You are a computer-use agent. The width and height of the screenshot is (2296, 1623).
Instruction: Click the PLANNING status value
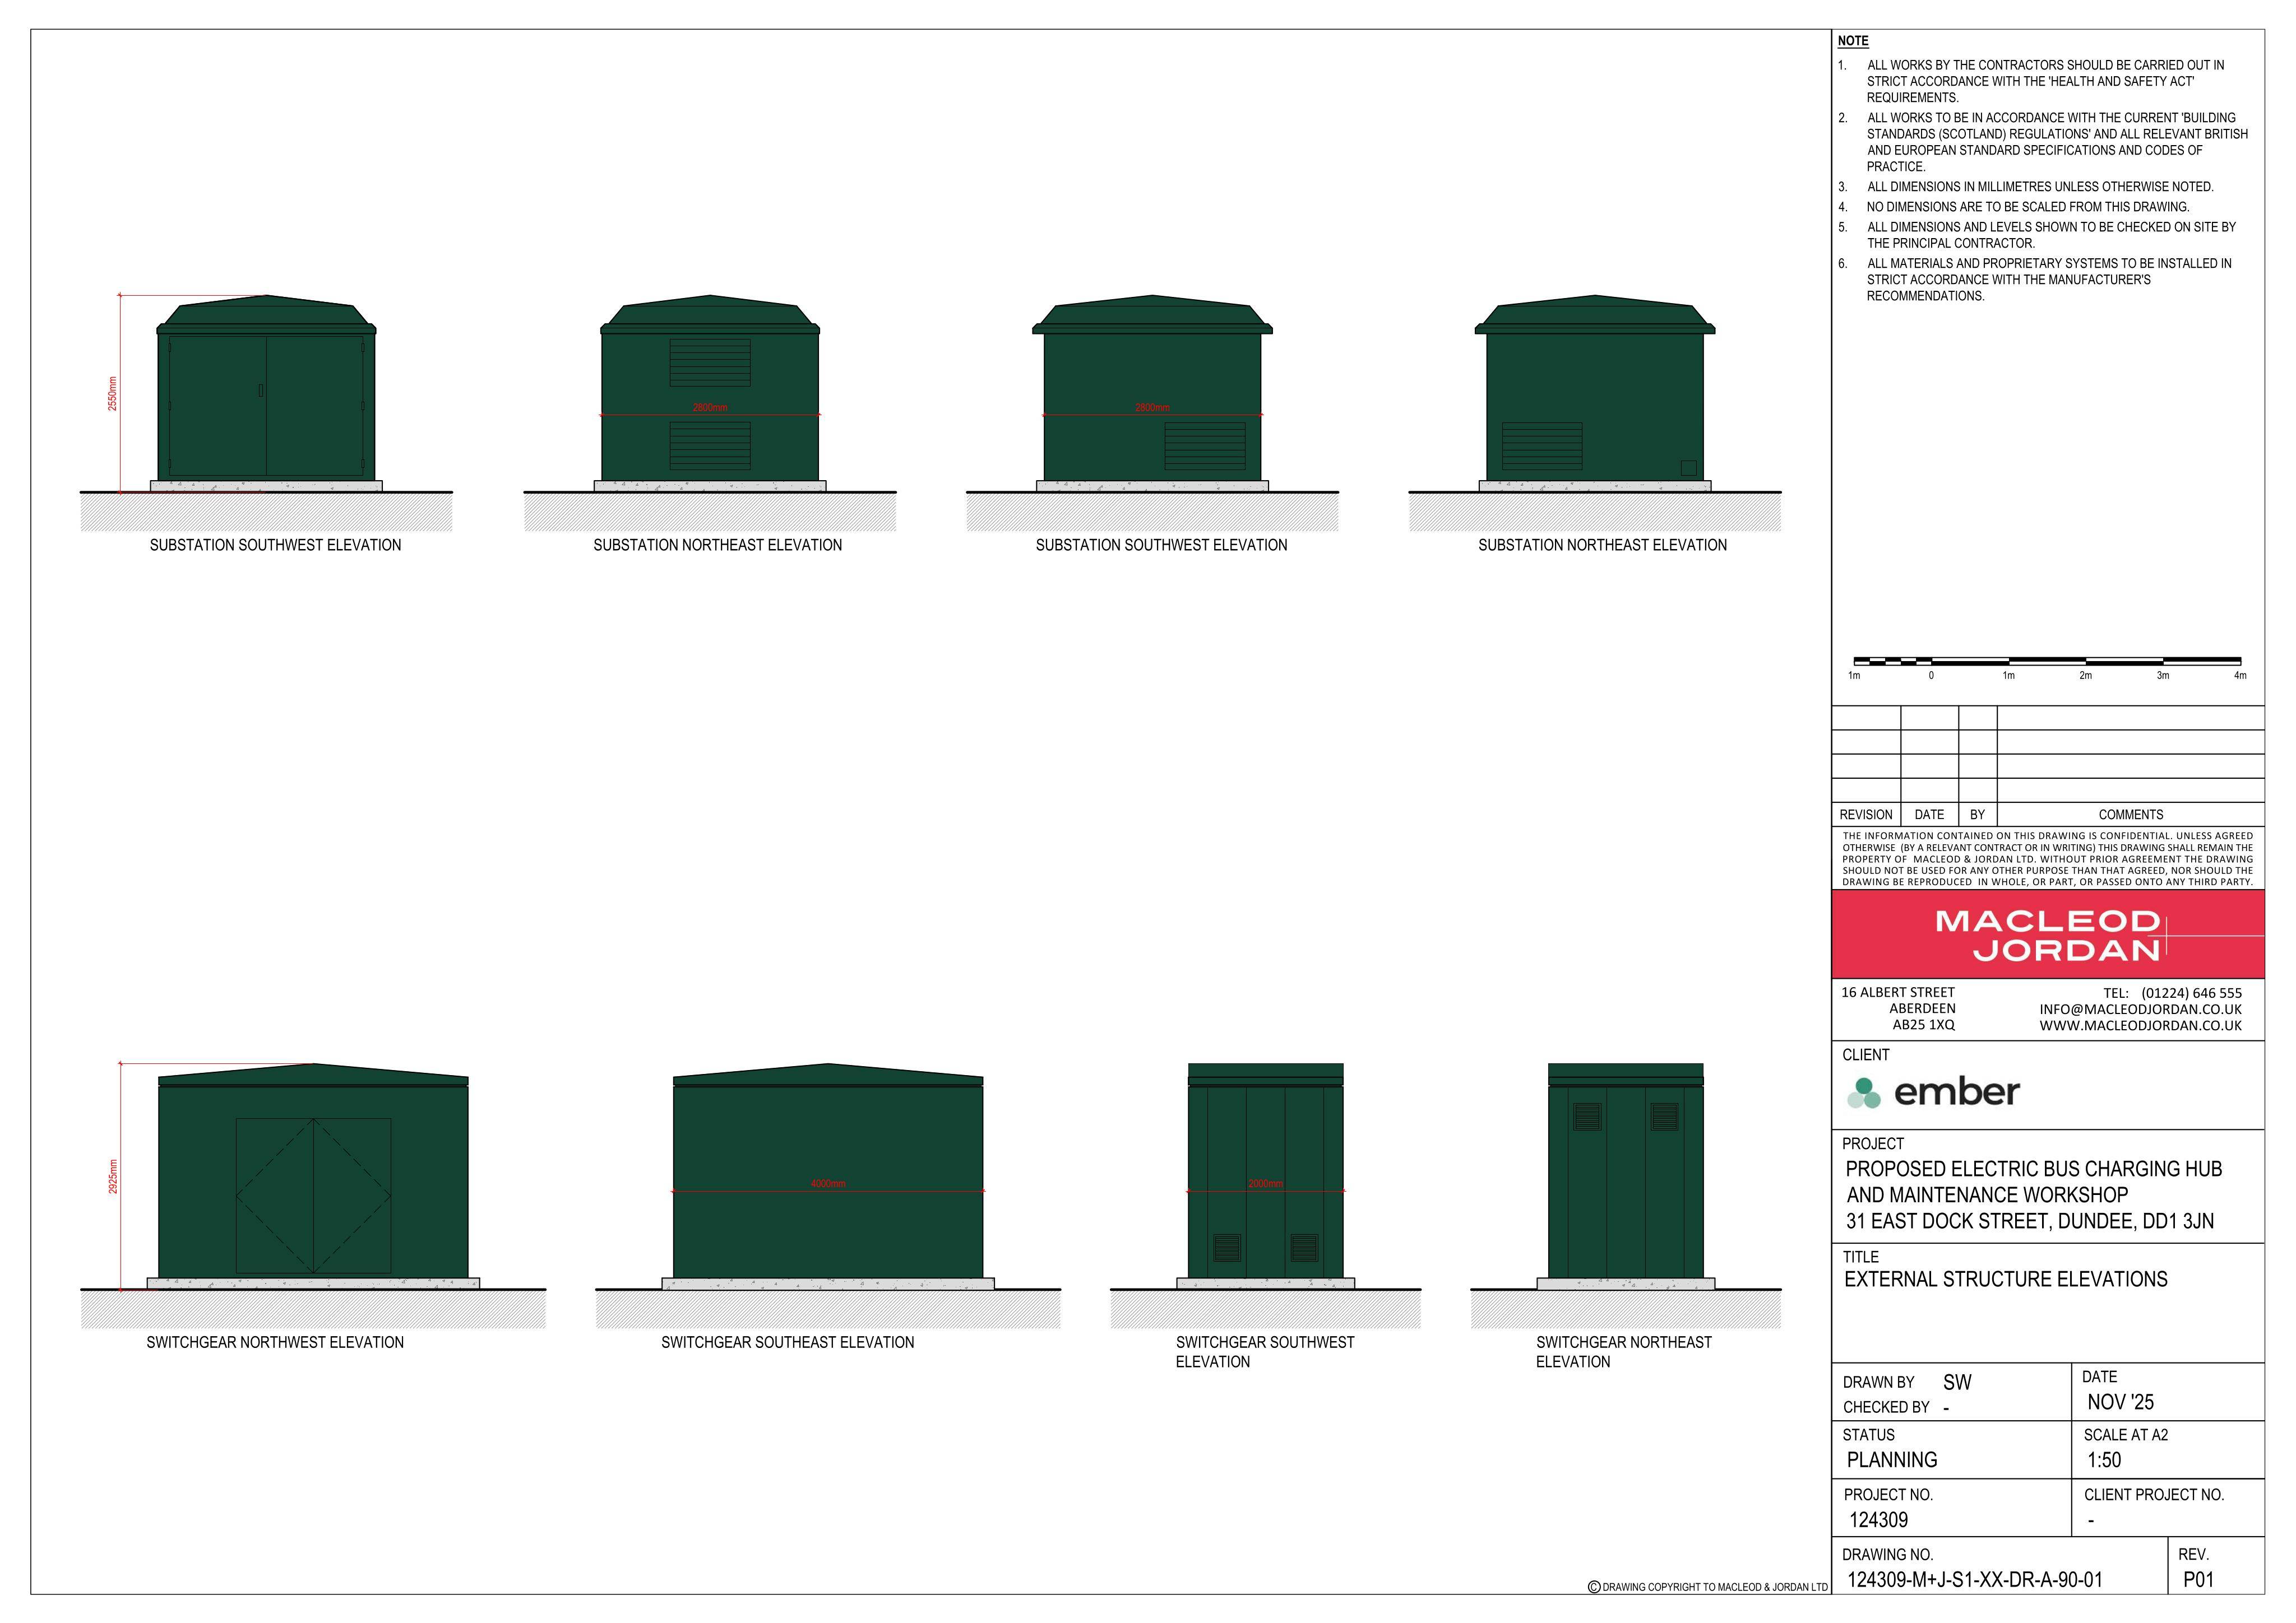pyautogui.click(x=1892, y=1460)
